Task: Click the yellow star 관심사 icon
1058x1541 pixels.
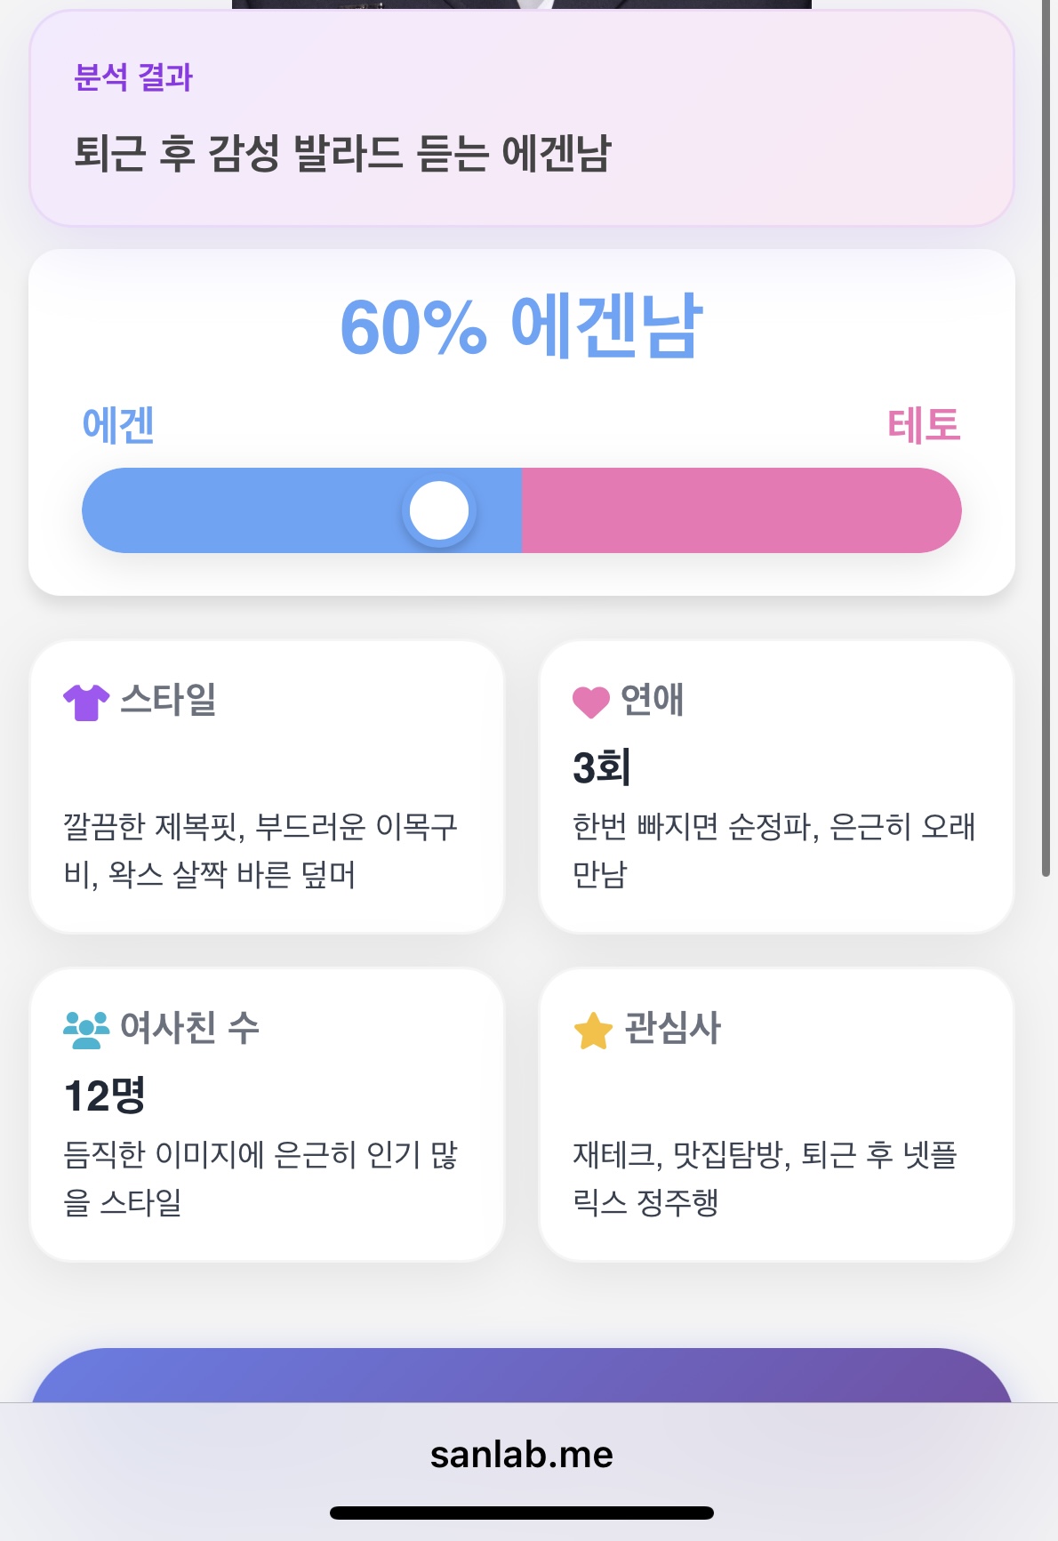Action: 593,1031
